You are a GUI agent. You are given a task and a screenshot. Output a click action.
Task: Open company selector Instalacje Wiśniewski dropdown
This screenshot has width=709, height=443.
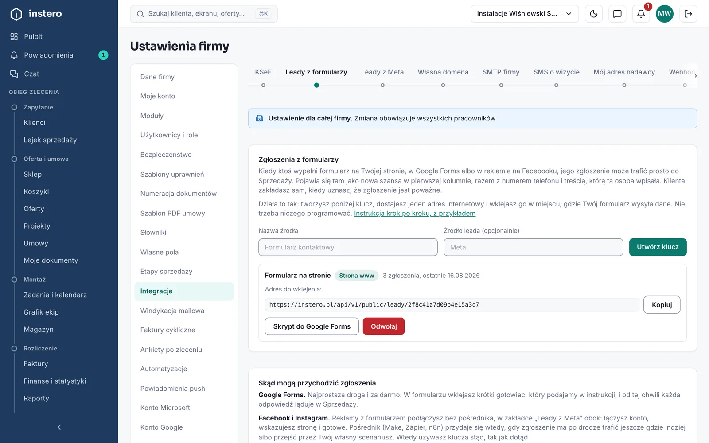coord(525,14)
